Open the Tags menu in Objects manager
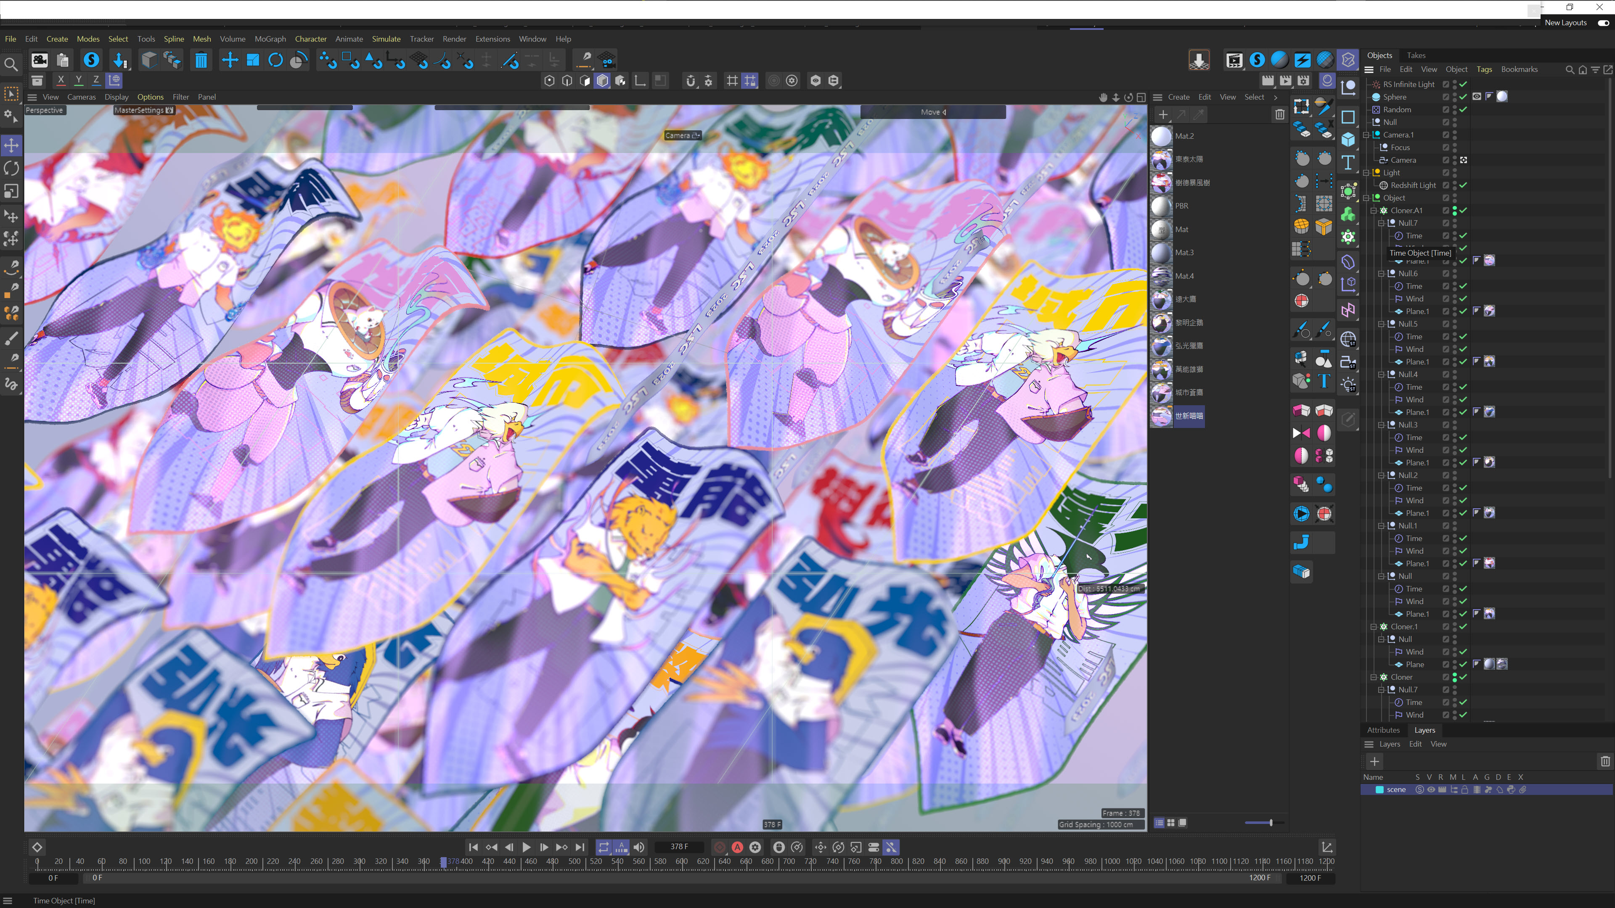1615x908 pixels. [x=1484, y=69]
